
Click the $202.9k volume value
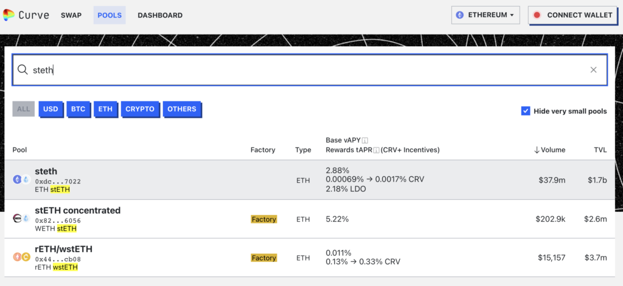point(549,219)
